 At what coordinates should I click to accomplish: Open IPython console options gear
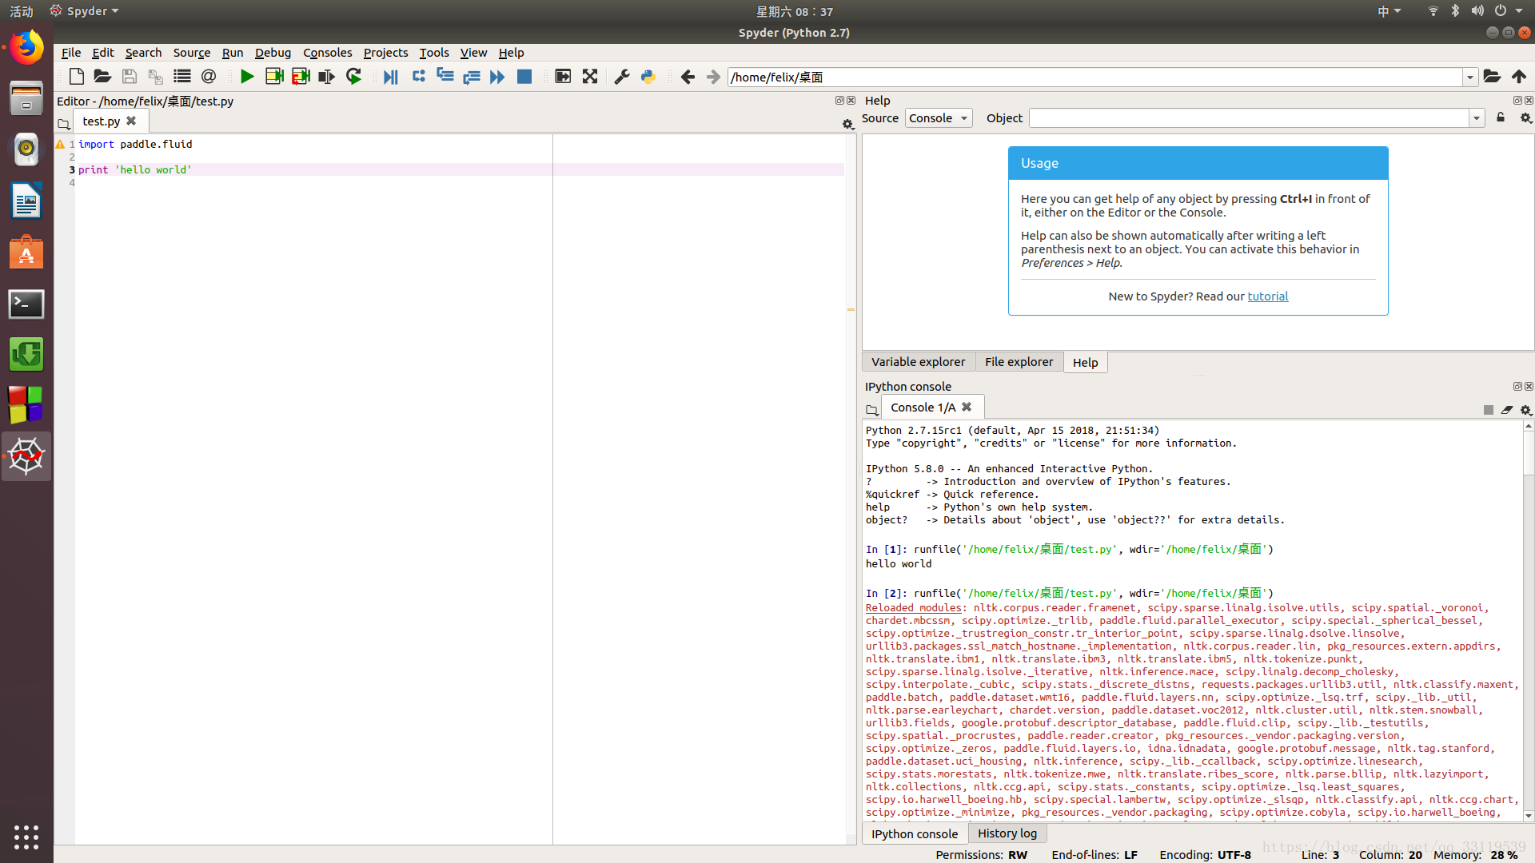pos(1525,410)
